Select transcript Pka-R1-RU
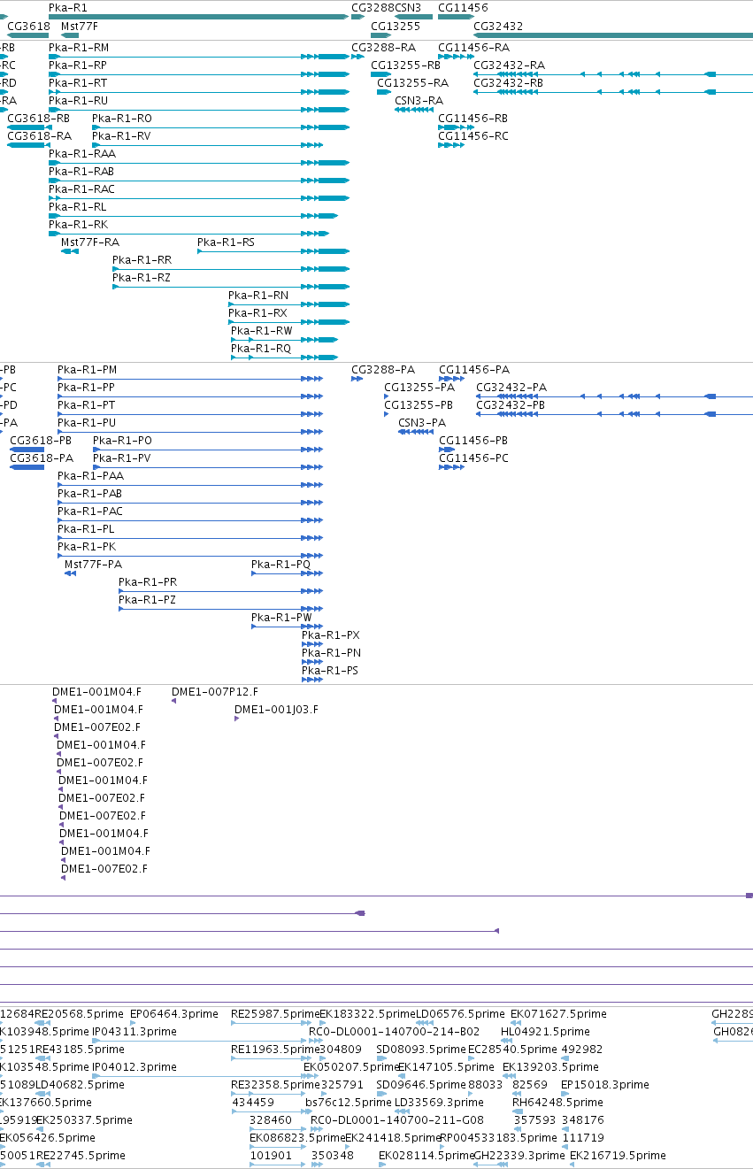753x1169 pixels. [x=78, y=101]
